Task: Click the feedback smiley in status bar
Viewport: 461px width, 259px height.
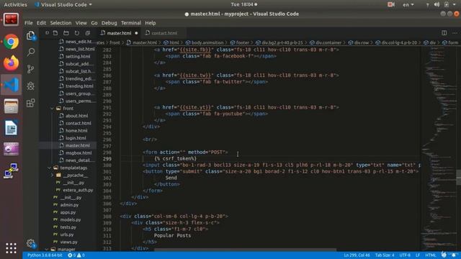Action: coord(444,255)
